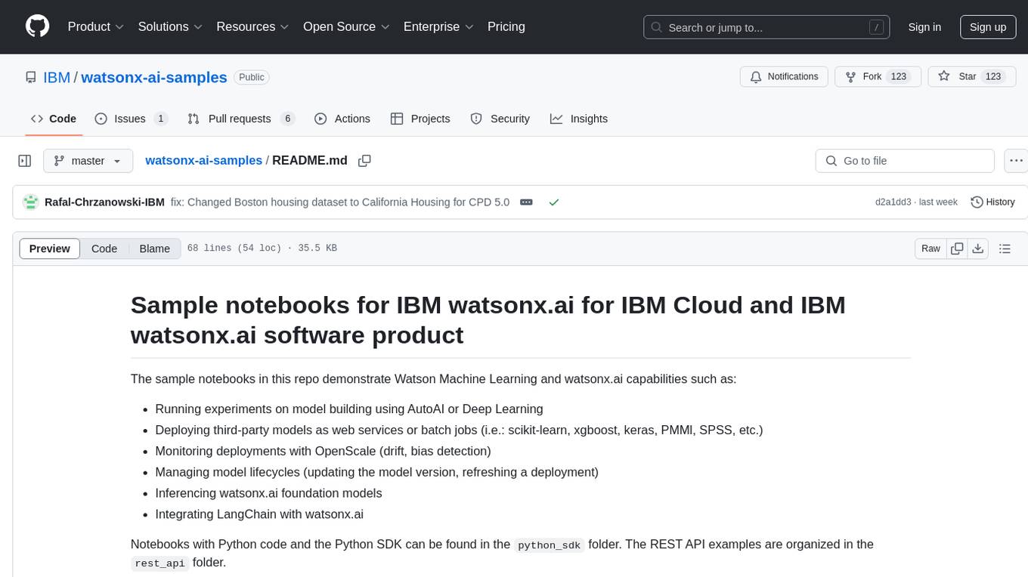This screenshot has height=577, width=1028.
Task: Focus the Search or jump to field
Action: tap(766, 27)
